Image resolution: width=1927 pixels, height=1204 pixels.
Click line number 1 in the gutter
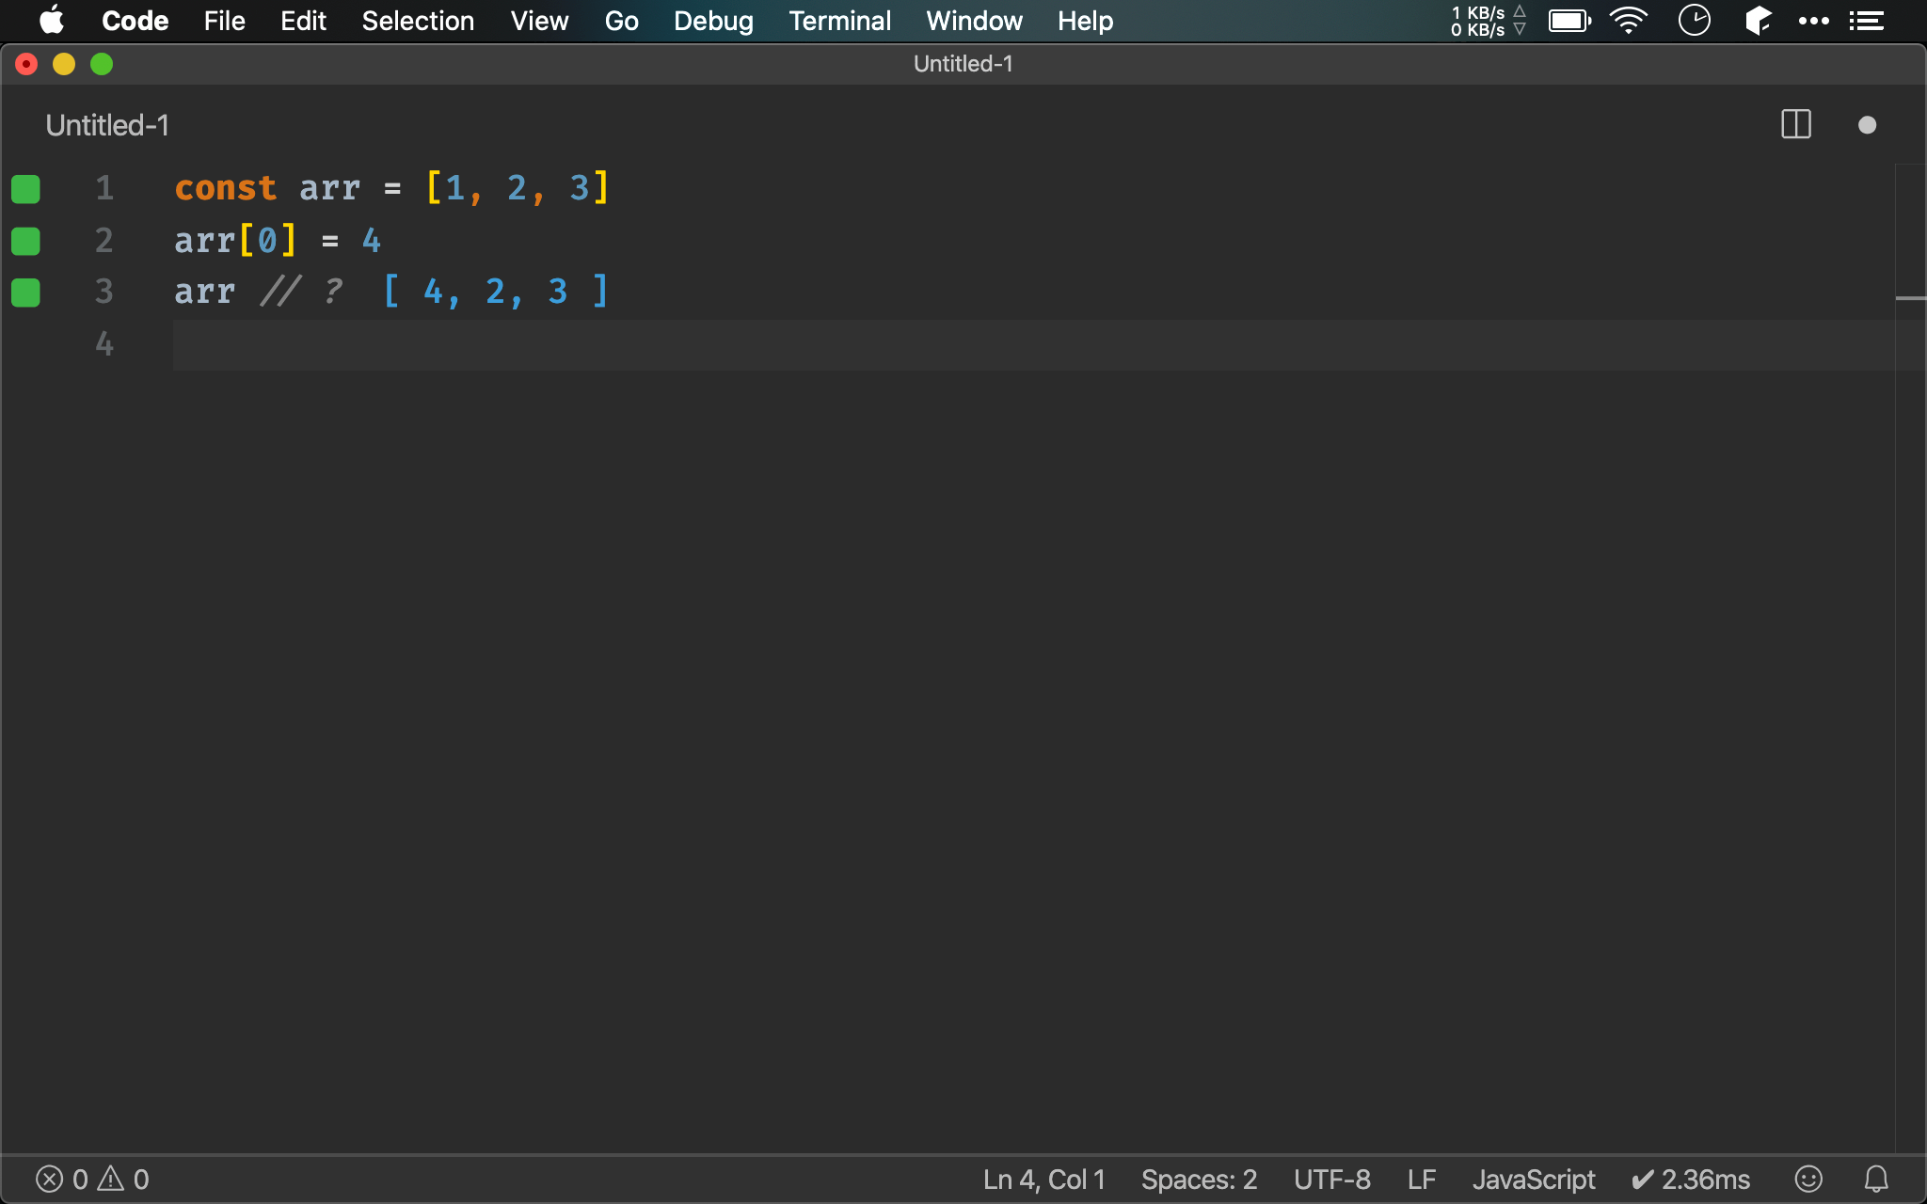104,188
